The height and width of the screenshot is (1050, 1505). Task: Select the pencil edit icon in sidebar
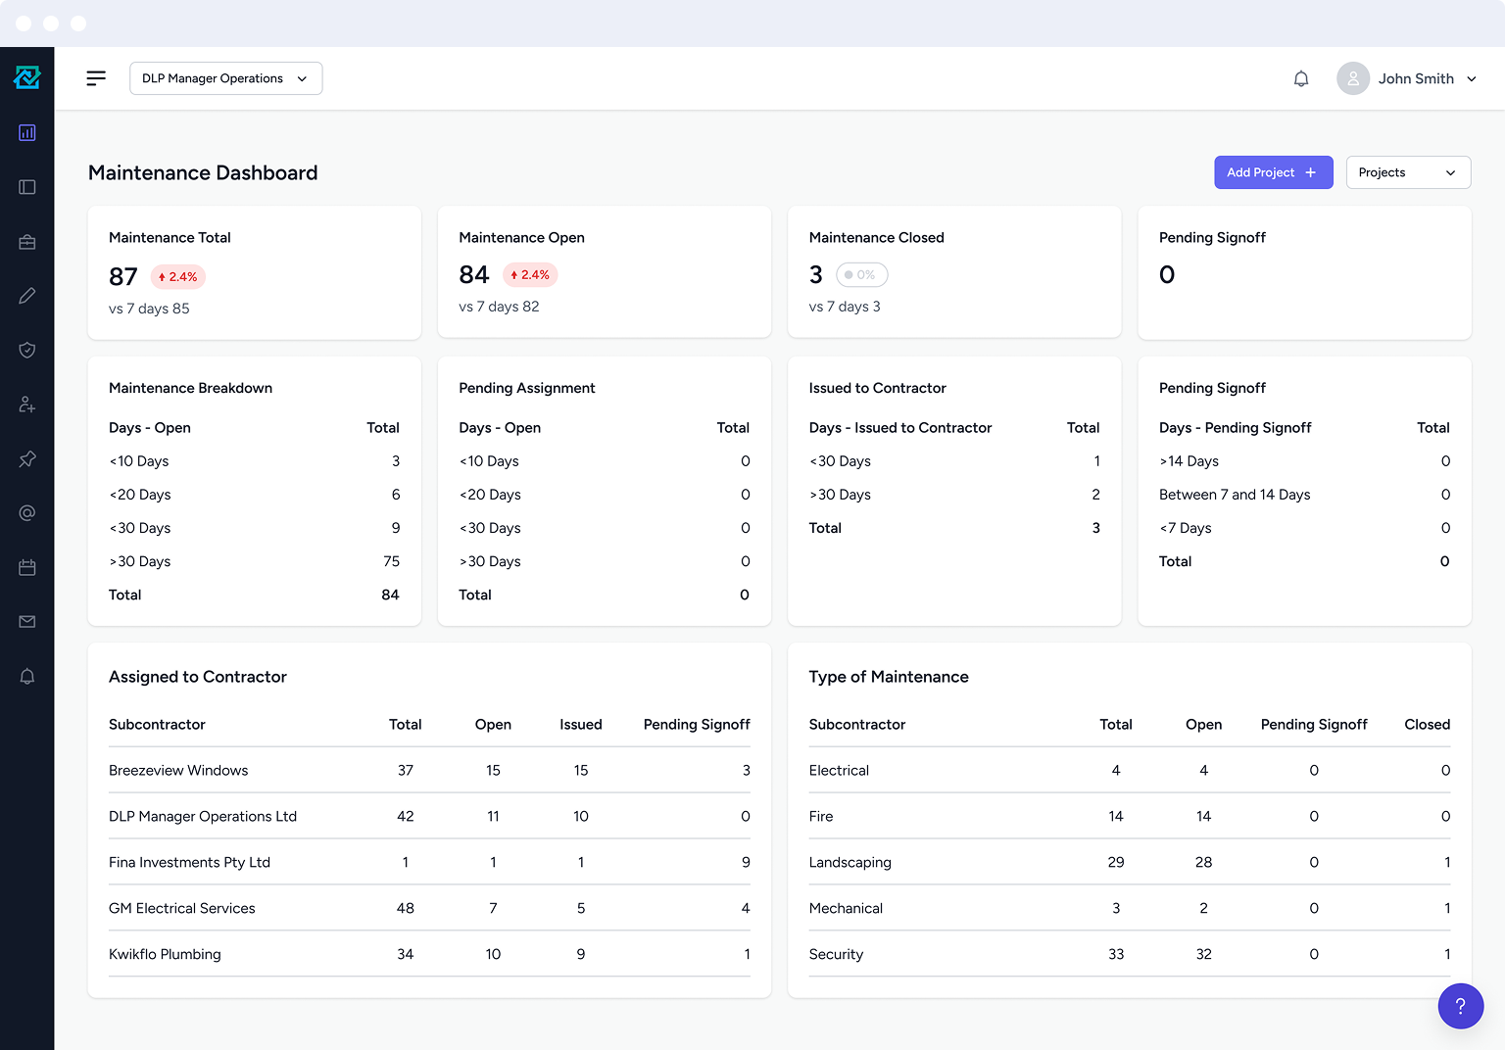coord(26,295)
